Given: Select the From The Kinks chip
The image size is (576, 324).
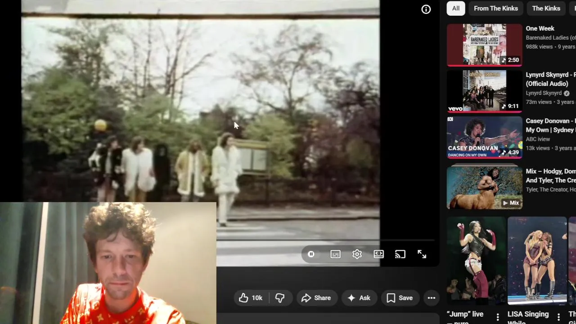Looking at the screenshot, I should click(496, 8).
